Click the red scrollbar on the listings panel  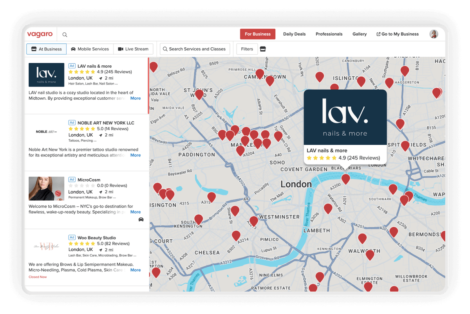tap(148, 86)
